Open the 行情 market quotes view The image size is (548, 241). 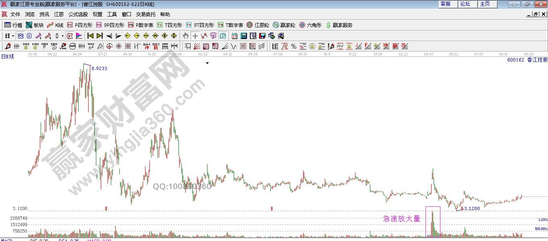[13, 25]
